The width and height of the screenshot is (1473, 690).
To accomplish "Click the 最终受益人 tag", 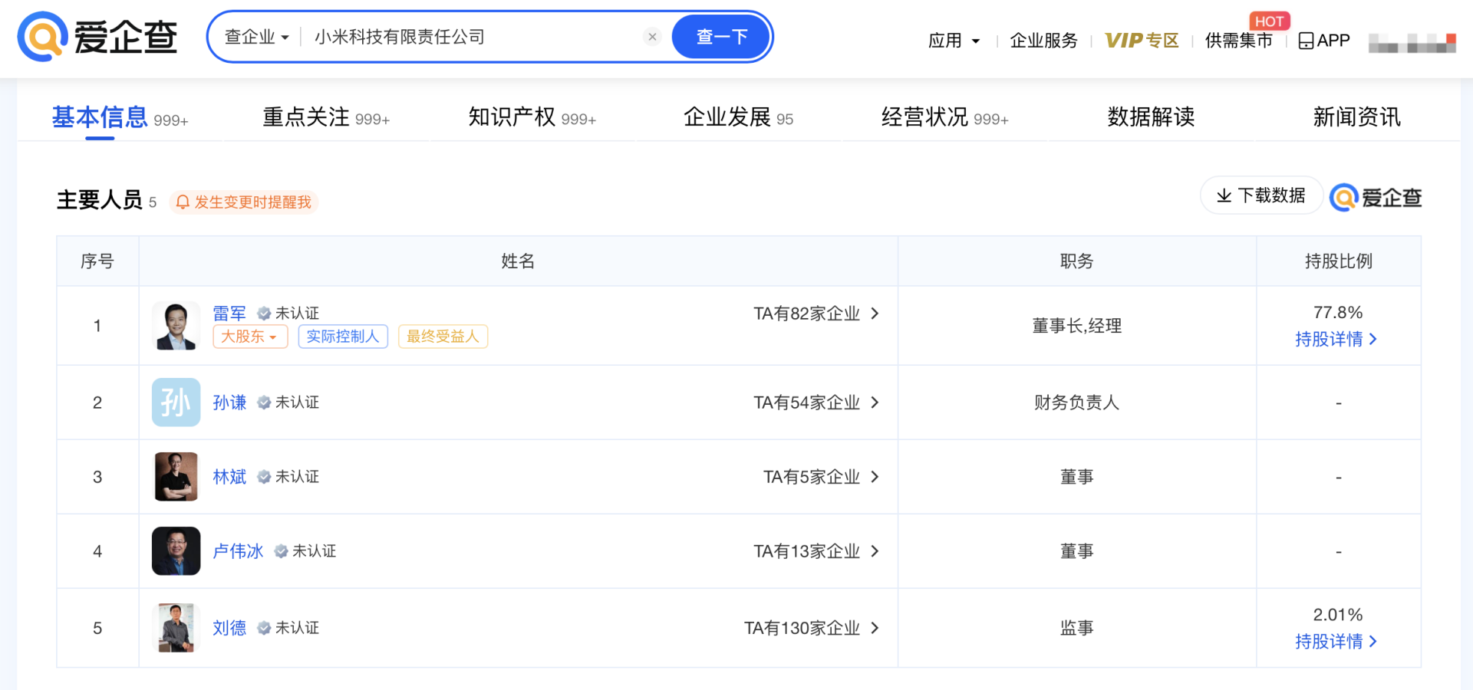I will coord(443,337).
